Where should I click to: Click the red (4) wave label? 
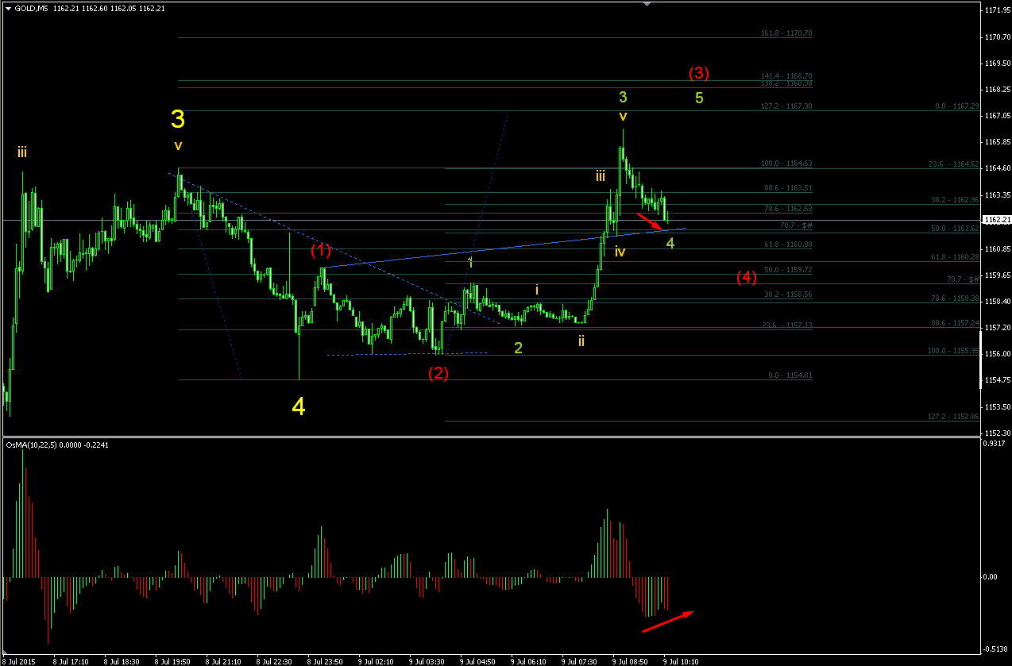click(746, 277)
